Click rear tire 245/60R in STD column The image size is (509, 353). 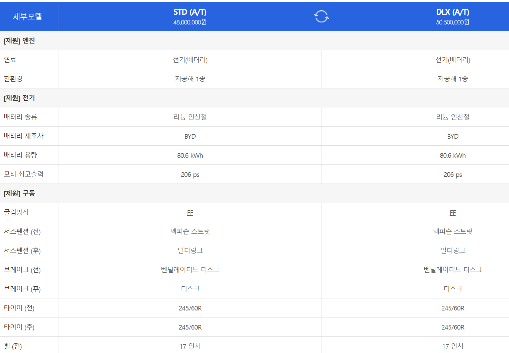pyautogui.click(x=190, y=327)
